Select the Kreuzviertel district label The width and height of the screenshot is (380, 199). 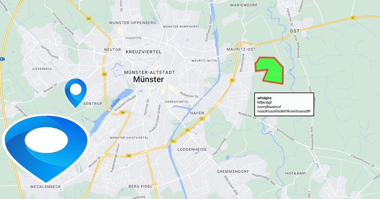click(143, 52)
